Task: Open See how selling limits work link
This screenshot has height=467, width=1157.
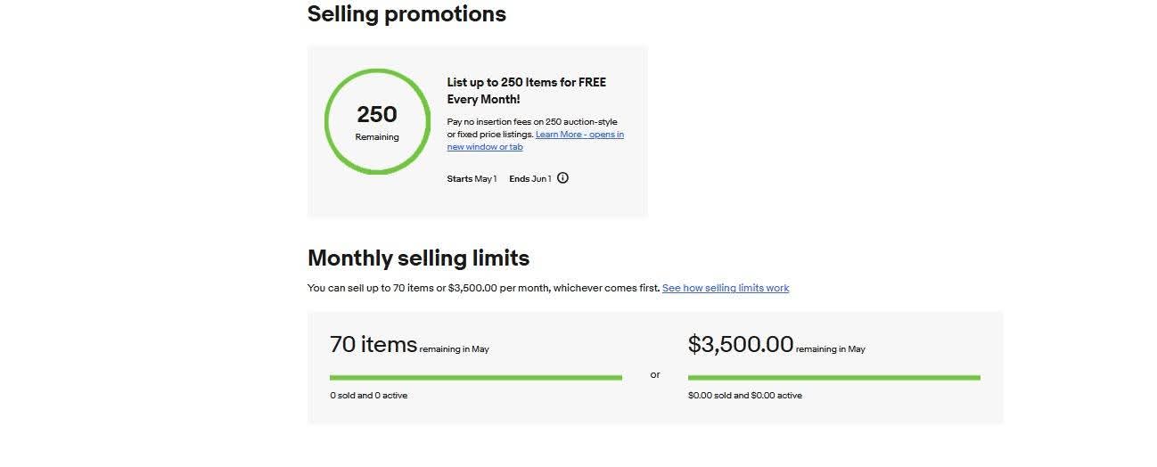Action: [x=726, y=288]
